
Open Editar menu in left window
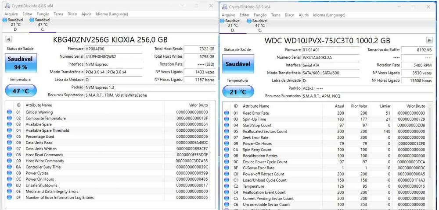27,14
